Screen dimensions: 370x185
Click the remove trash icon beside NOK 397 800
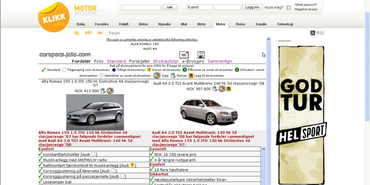pos(214,89)
